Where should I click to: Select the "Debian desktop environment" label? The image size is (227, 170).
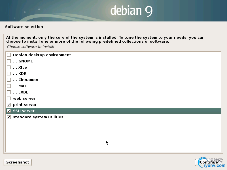point(42,55)
